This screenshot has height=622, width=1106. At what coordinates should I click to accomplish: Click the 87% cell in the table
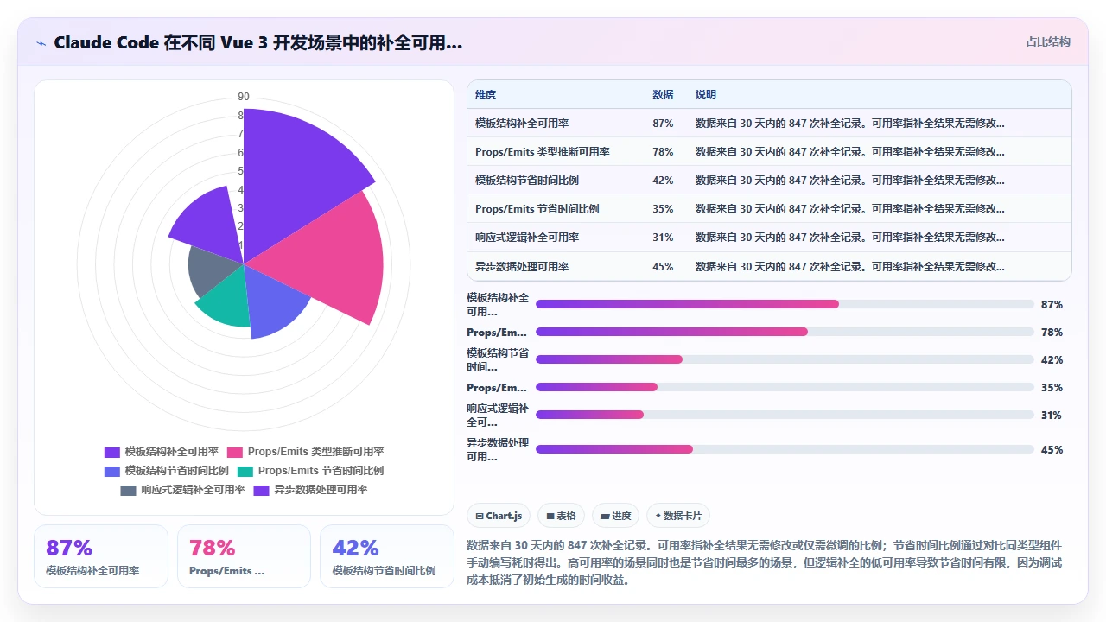pos(663,124)
